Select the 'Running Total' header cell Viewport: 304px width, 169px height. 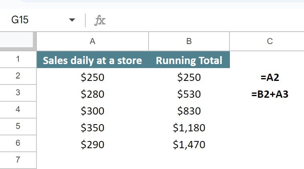tap(189, 60)
